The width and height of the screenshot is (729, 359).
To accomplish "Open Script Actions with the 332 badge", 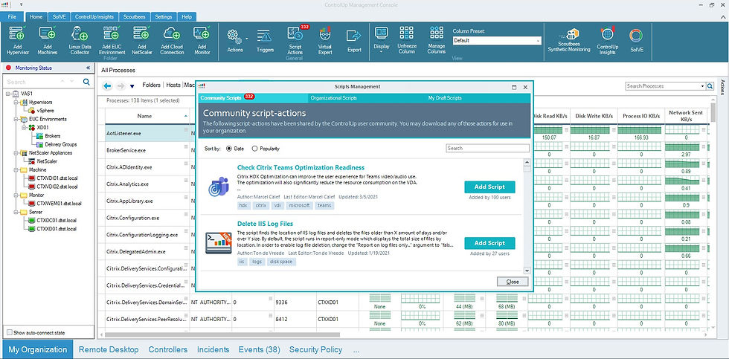I will point(295,40).
